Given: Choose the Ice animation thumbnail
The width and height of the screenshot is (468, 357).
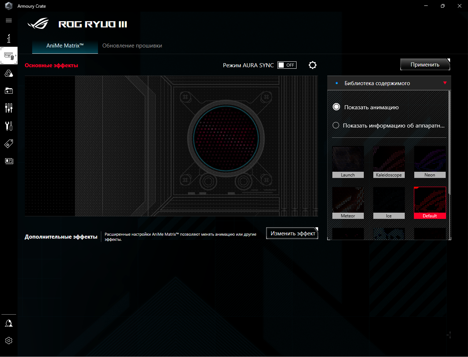Looking at the screenshot, I should [x=389, y=203].
